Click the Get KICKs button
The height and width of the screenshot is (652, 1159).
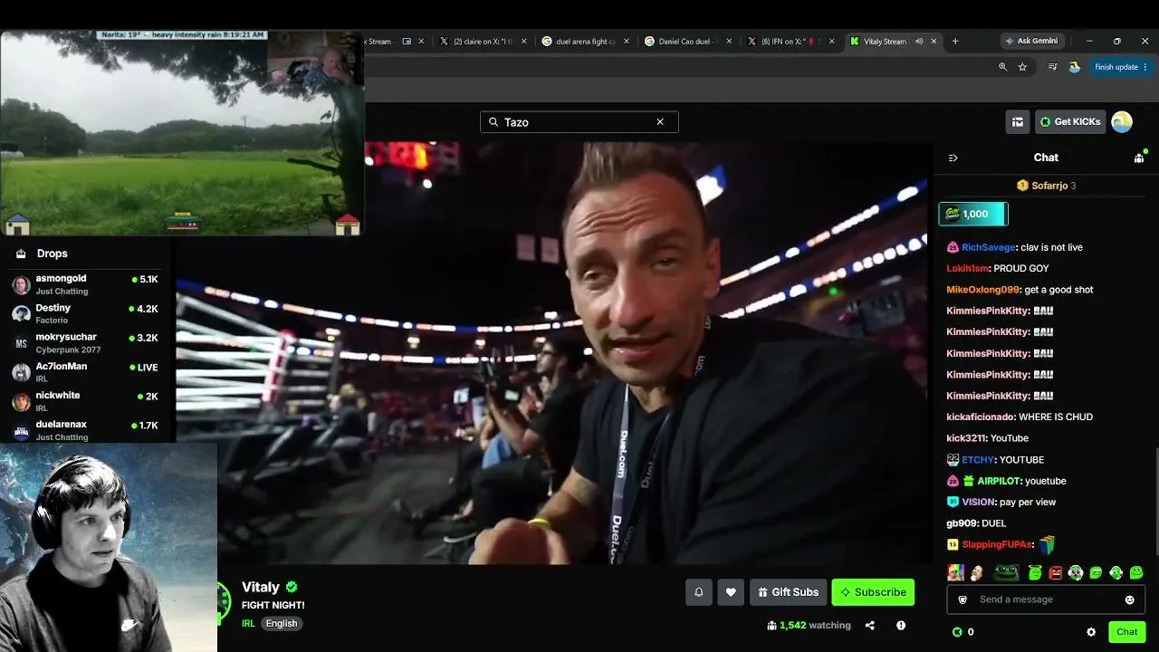click(x=1070, y=122)
